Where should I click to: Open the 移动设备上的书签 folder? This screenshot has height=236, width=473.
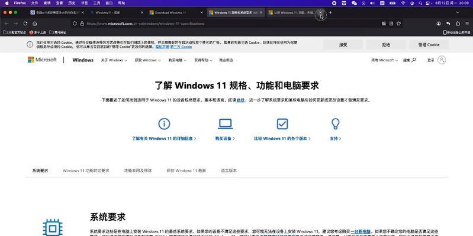pyautogui.click(x=456, y=32)
